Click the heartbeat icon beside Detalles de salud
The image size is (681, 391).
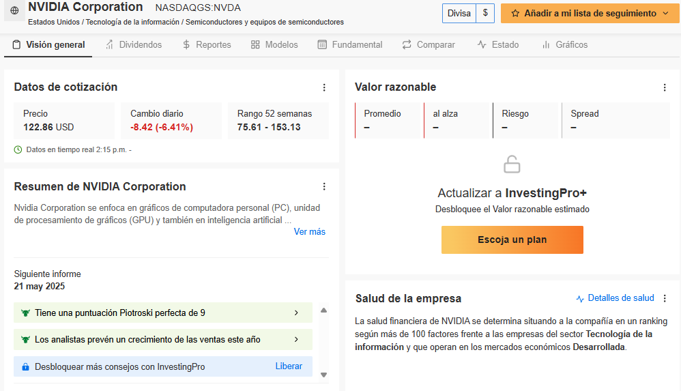(x=580, y=298)
